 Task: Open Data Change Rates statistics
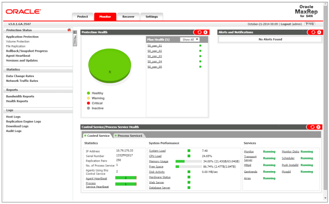[20, 76]
